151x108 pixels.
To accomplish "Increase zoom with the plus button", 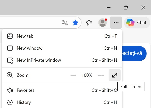I will coord(101,75).
